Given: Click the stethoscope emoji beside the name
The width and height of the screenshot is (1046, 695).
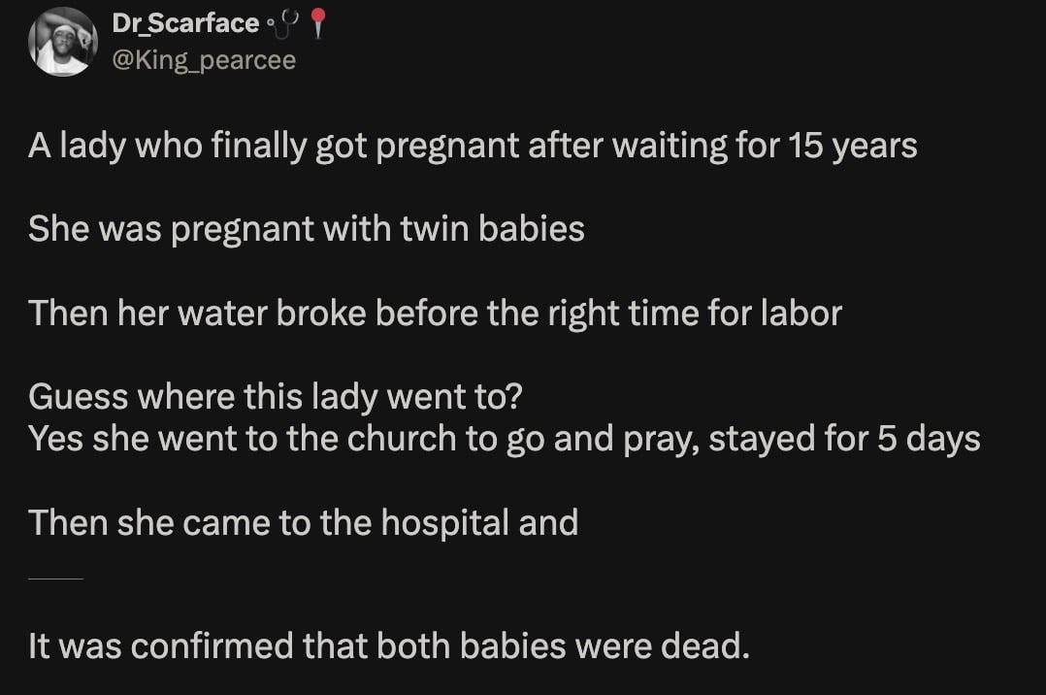Looking at the screenshot, I should pyautogui.click(x=283, y=21).
